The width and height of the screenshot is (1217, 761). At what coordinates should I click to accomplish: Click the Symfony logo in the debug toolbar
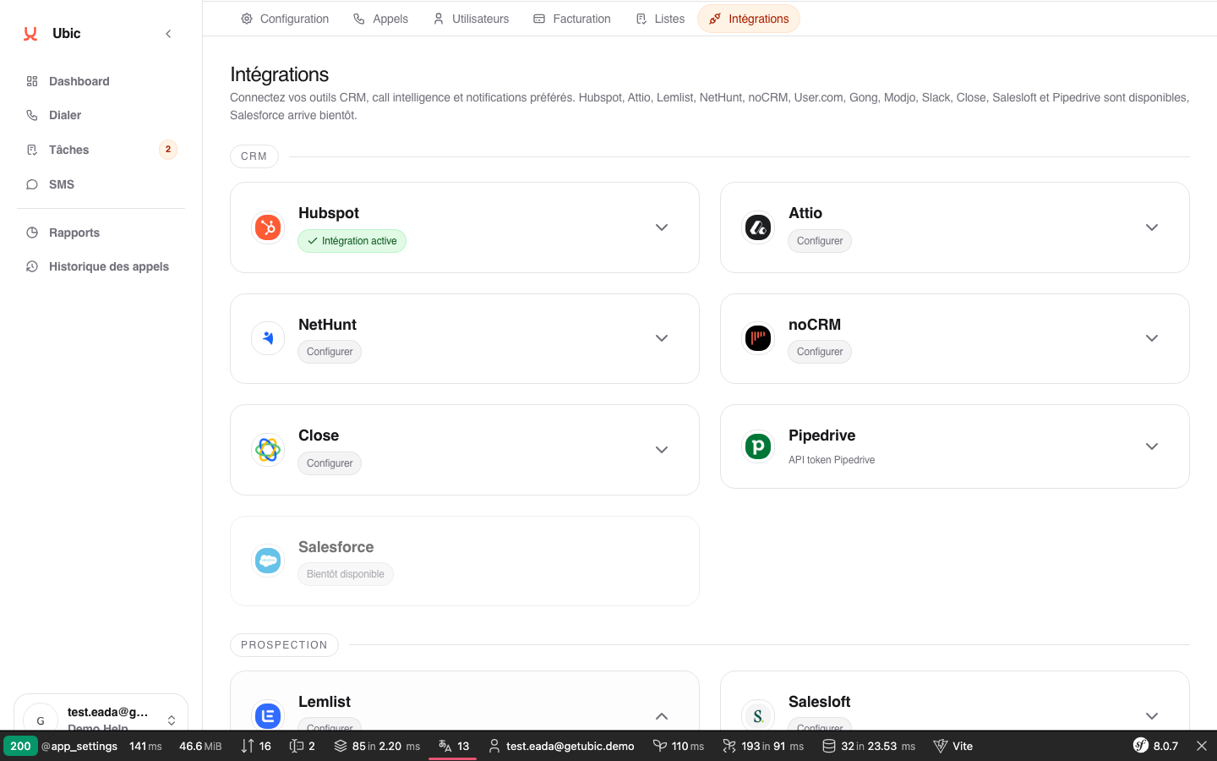tap(1141, 746)
